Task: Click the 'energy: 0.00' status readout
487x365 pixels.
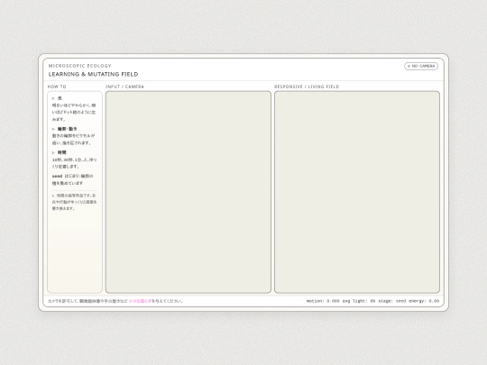Action: pyautogui.click(x=424, y=301)
